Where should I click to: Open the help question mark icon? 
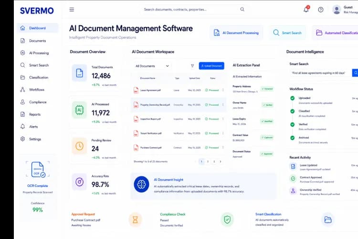click(x=321, y=10)
